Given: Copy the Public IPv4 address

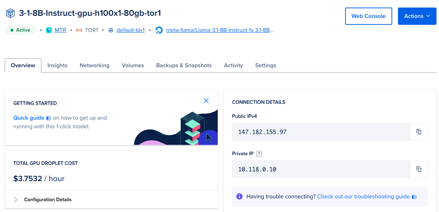Looking at the screenshot, I should point(419,132).
